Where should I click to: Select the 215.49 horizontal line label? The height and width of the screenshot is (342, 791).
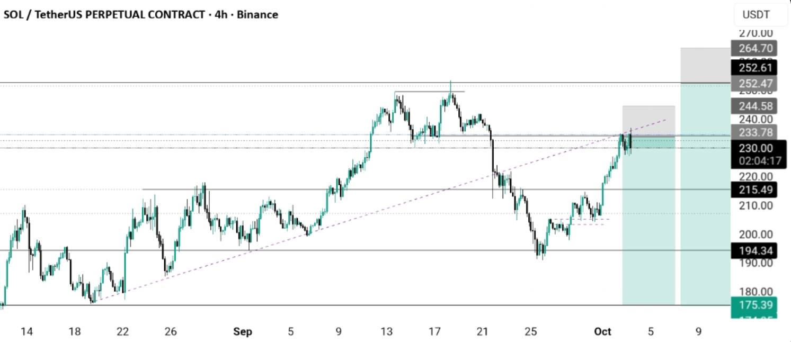click(x=754, y=190)
